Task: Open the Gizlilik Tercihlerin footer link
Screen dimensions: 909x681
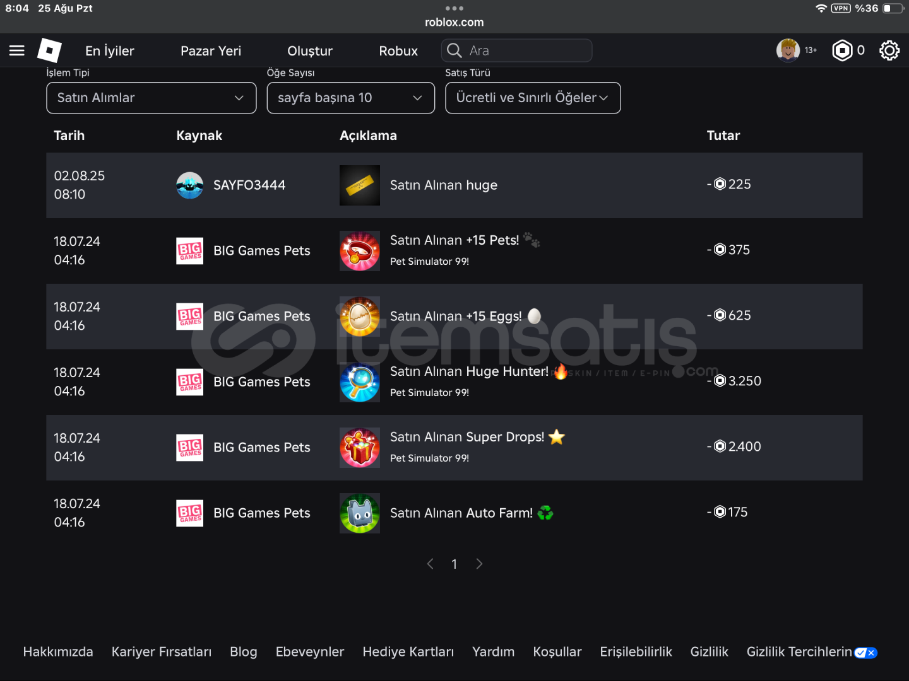Action: click(x=799, y=652)
